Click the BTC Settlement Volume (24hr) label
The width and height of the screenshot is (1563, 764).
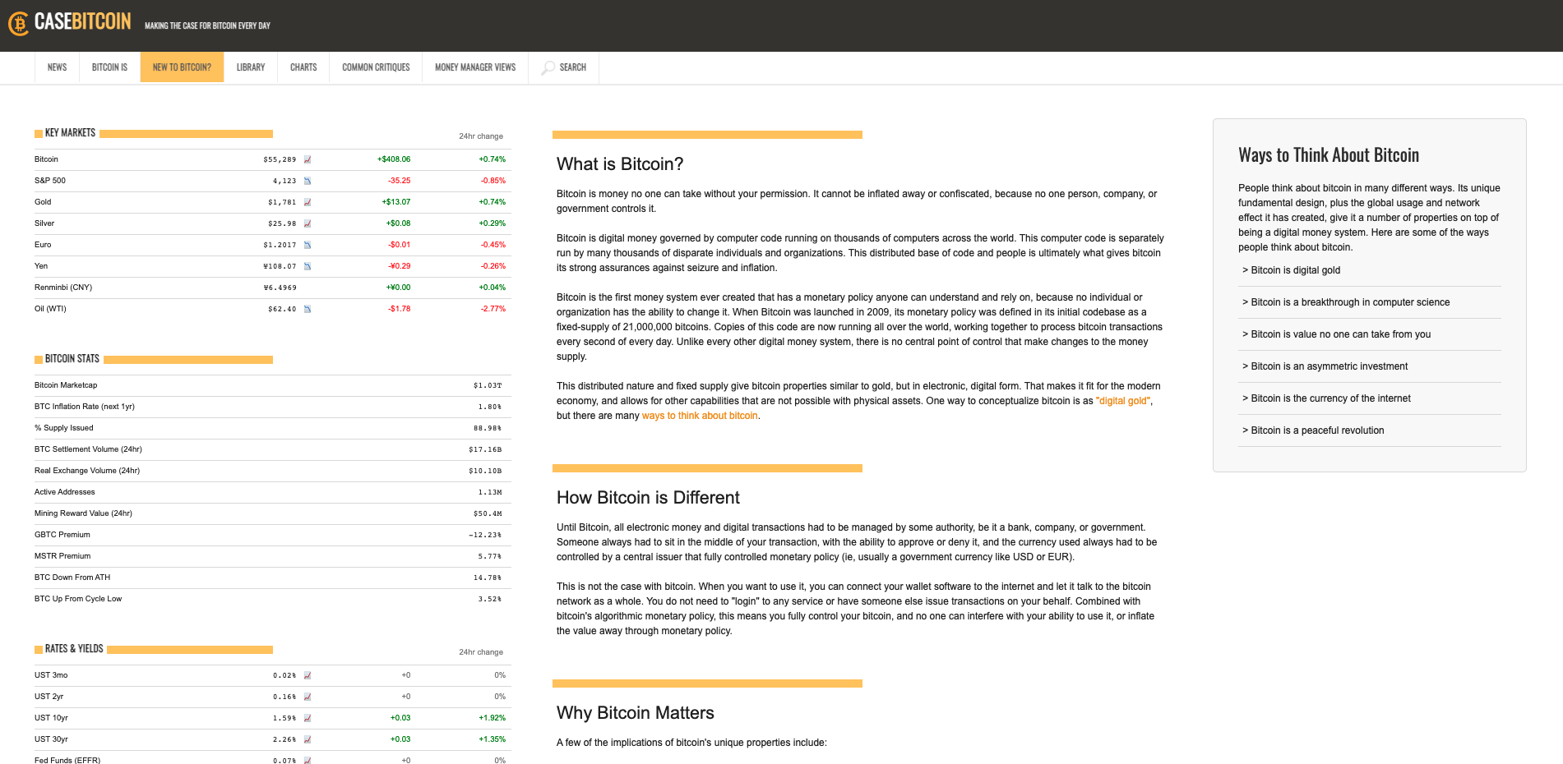(x=88, y=449)
